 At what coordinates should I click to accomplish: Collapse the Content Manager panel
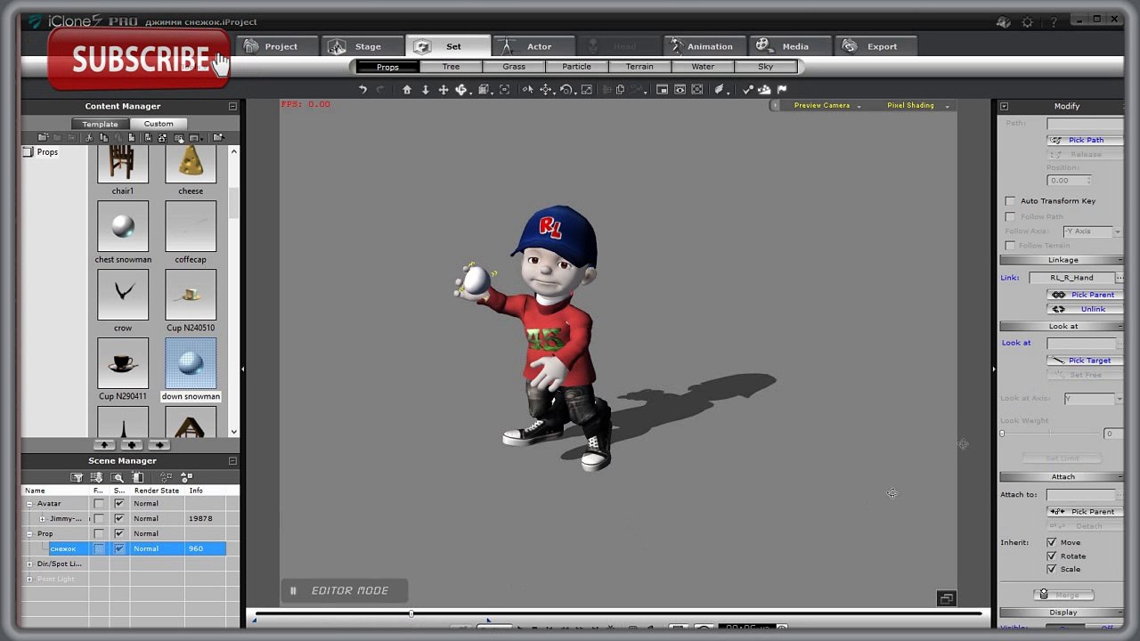pyautogui.click(x=232, y=107)
